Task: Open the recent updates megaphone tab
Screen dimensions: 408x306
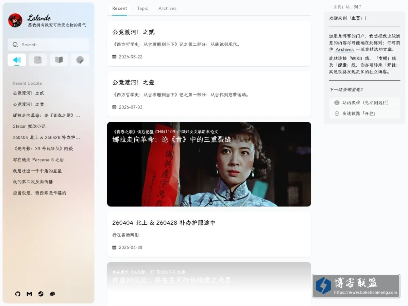Action: (x=17, y=60)
